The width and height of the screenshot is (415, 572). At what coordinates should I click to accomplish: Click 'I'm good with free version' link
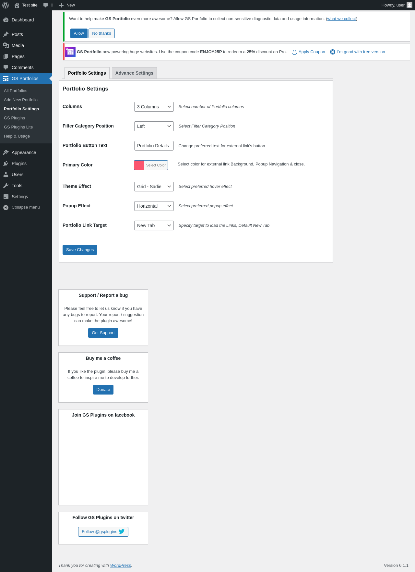pyautogui.click(x=361, y=52)
